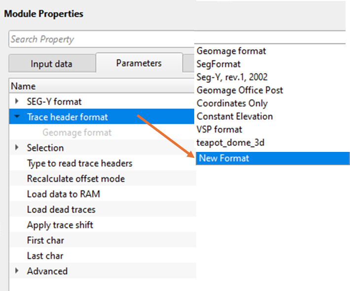Viewport: 350px width, 291px height.
Task: Click the Search Property field
Action: pyautogui.click(x=99, y=39)
